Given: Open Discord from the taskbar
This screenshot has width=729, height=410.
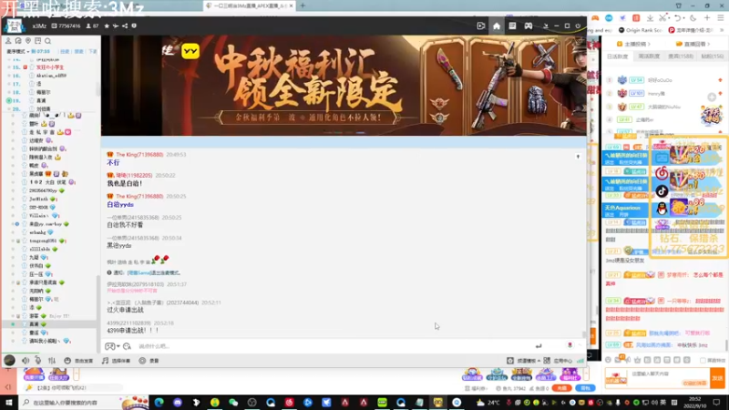Looking at the screenshot, I should (x=177, y=402).
